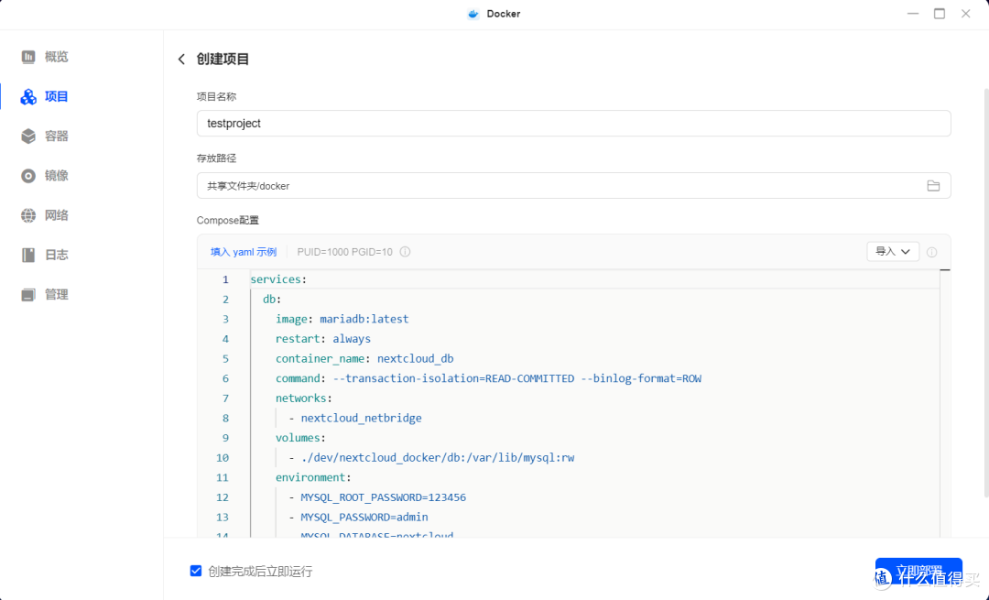The image size is (989, 600).
Task: Click the 管理 management icon
Action: (28, 295)
